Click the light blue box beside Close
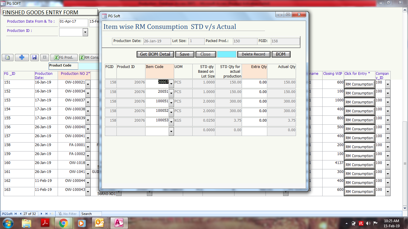 pos(226,54)
